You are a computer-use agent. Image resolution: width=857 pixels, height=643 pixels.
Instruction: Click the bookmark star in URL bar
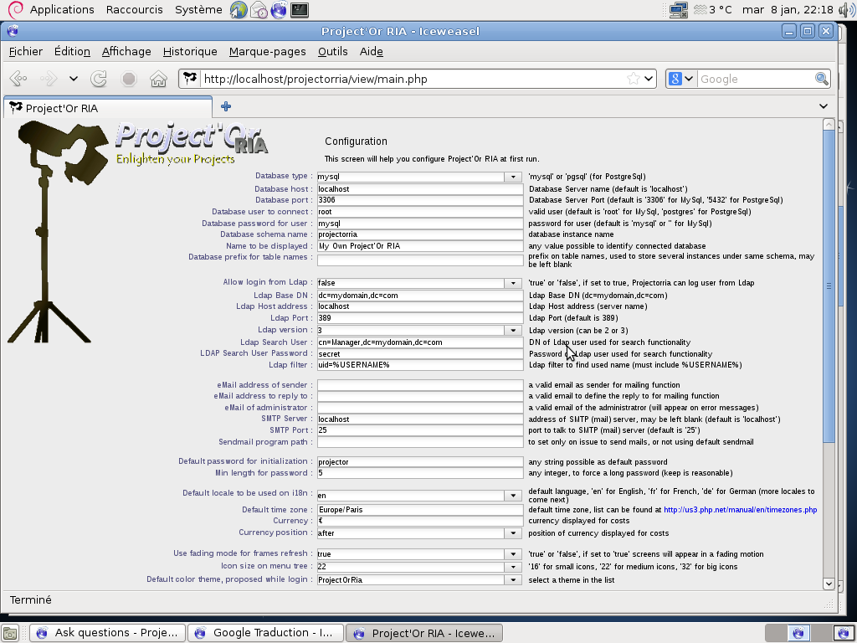click(634, 79)
